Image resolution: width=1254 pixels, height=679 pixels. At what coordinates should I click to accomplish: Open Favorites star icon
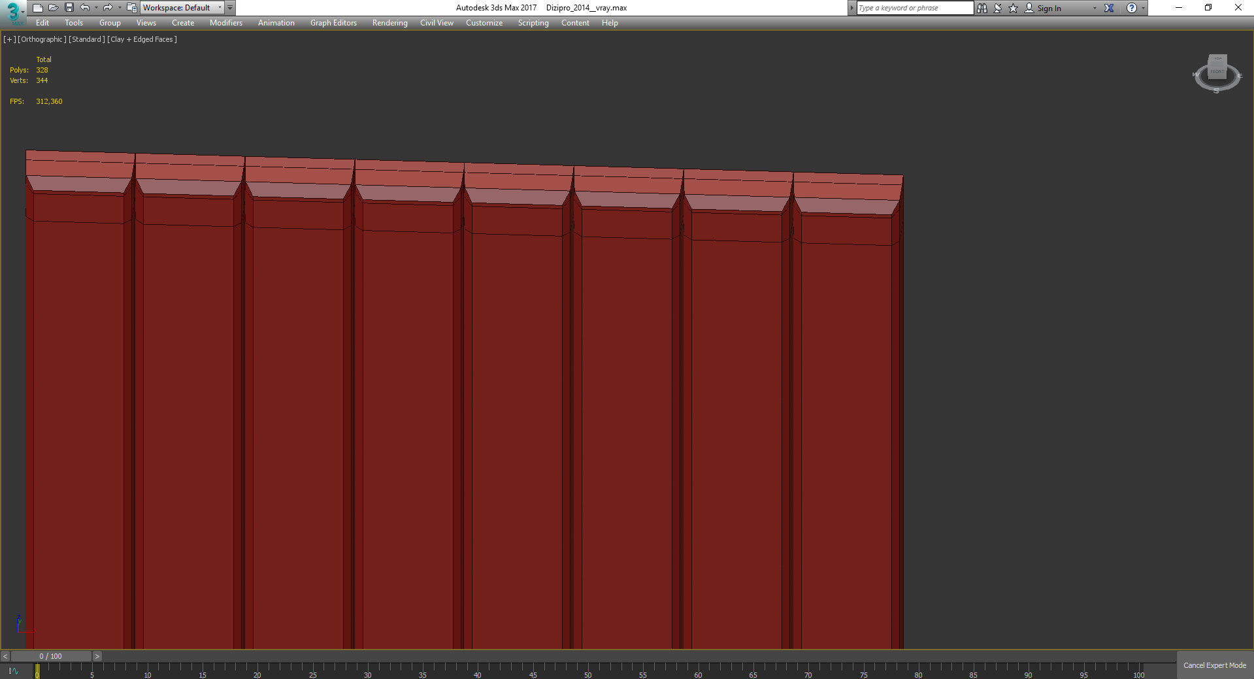(x=1014, y=8)
